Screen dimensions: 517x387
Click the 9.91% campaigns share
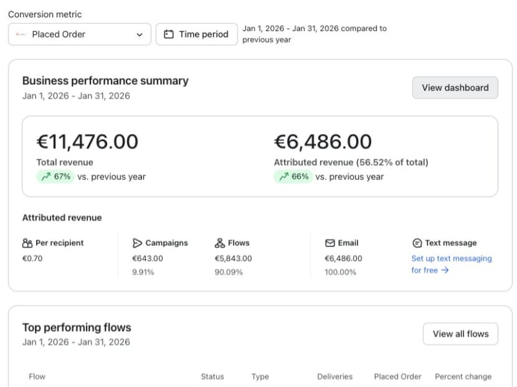pyautogui.click(x=143, y=272)
